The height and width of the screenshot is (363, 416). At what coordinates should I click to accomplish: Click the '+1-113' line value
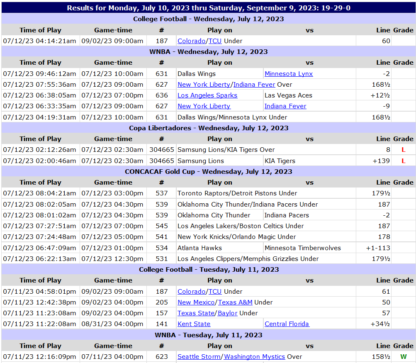point(378,248)
